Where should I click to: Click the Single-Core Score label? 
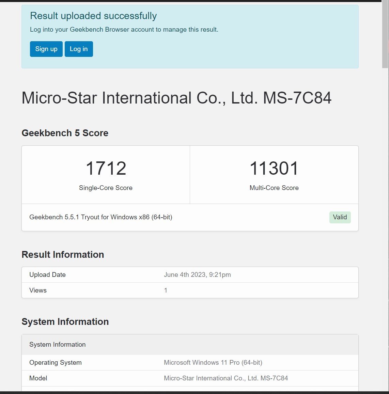[106, 188]
